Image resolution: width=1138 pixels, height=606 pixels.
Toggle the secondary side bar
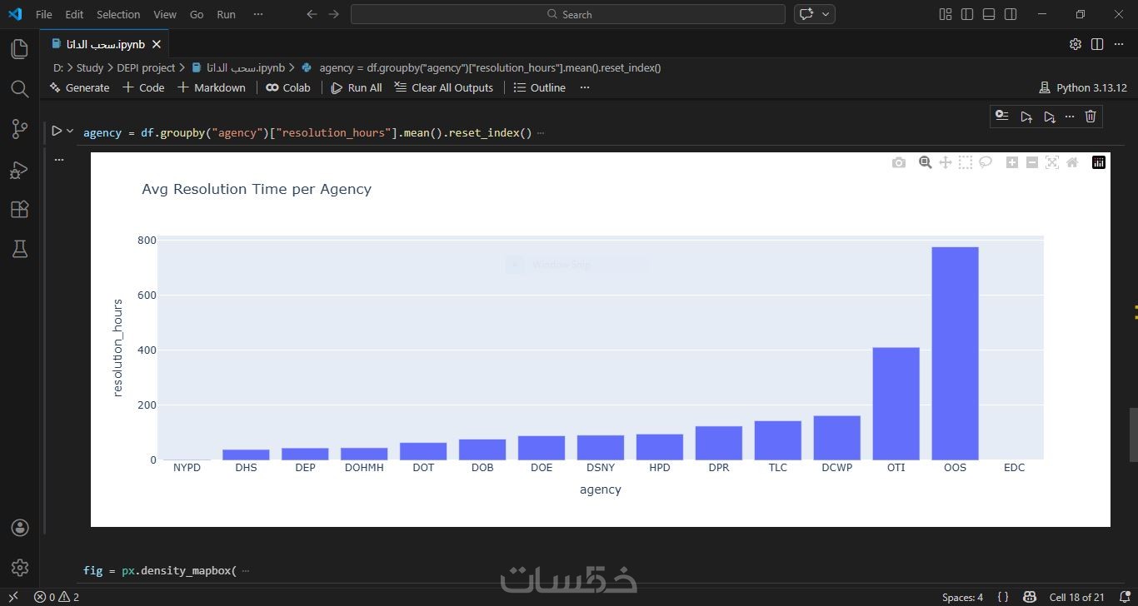(x=1011, y=14)
